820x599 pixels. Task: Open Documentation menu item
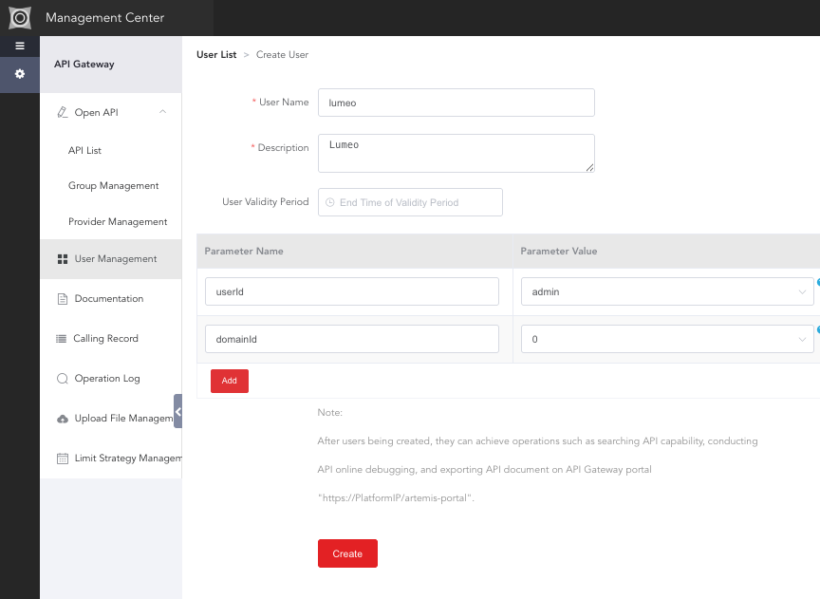pos(111,299)
